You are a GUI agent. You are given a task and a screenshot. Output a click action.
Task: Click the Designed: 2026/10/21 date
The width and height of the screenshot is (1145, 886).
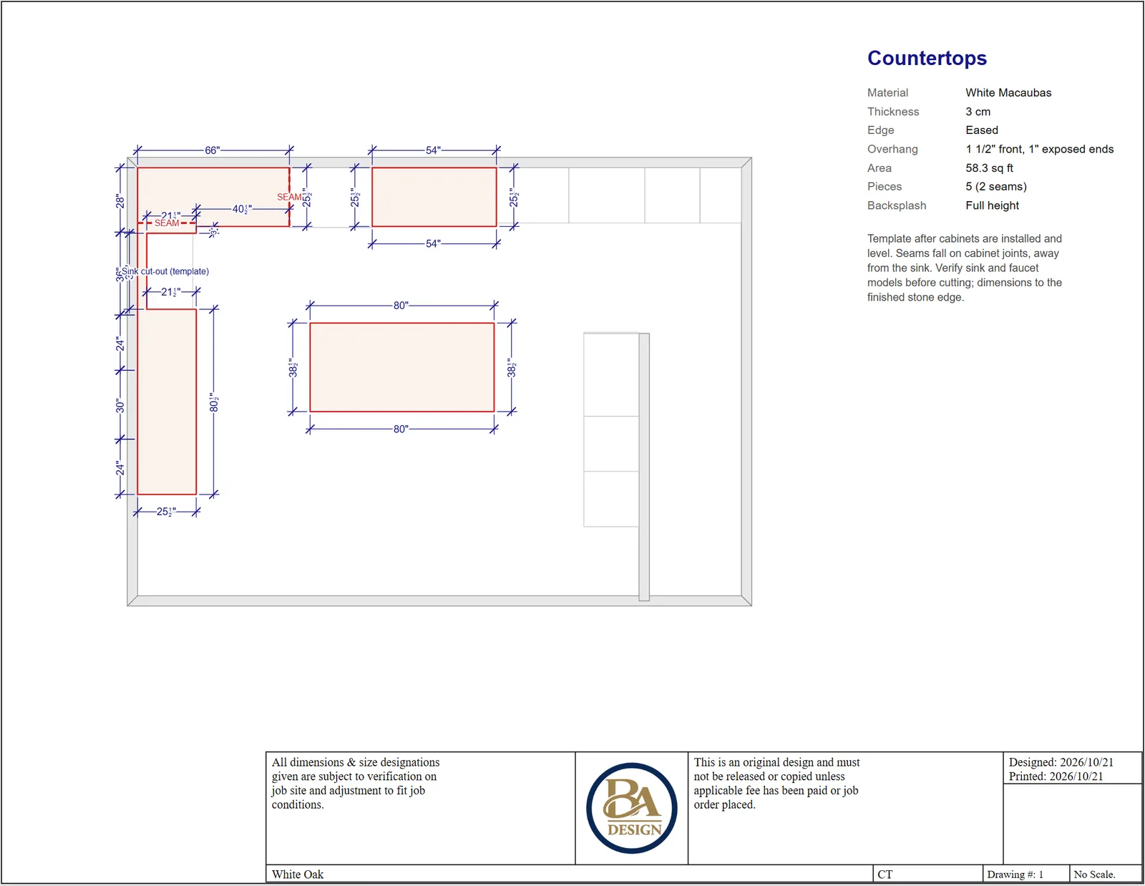pos(1061,762)
